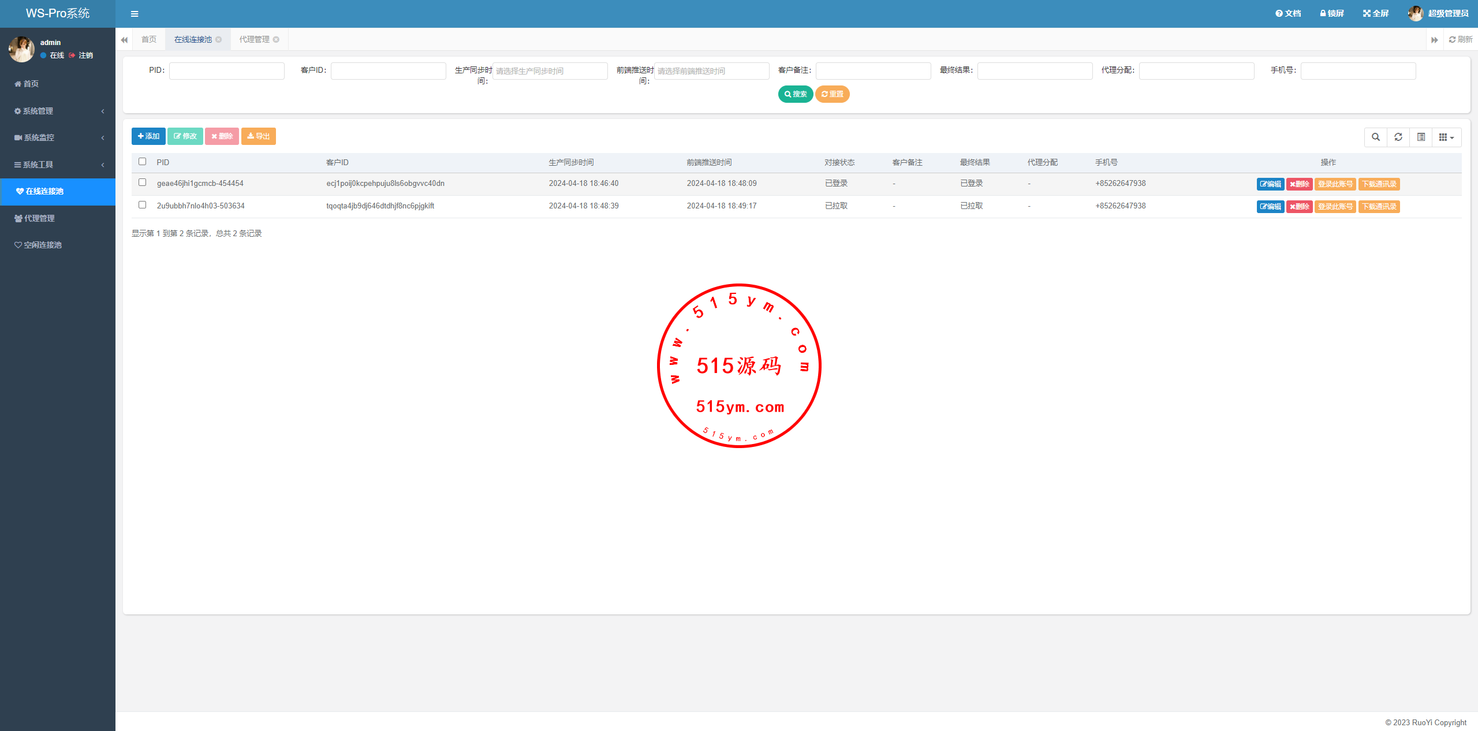This screenshot has height=731, width=1478.
Task: Toggle the card view icon
Action: click(1421, 137)
